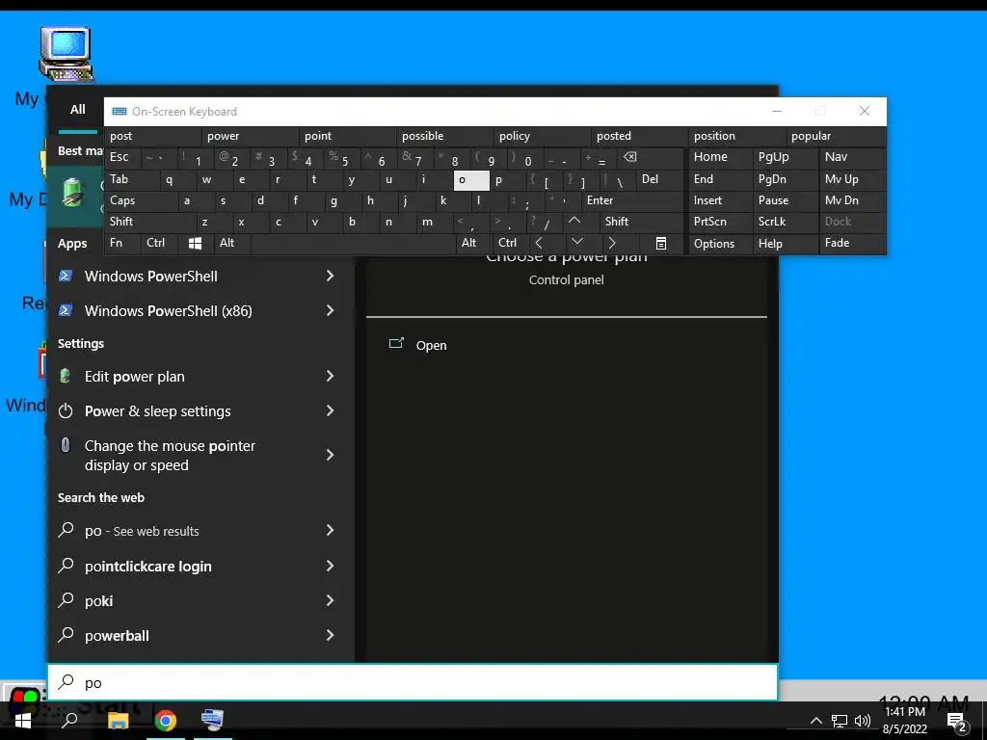The height and width of the screenshot is (740, 987).
Task: Click the context menu key icon
Action: pyautogui.click(x=661, y=244)
